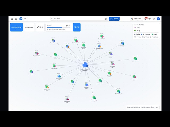Click in the Search input field
Screen dimensions: 170x127
79,19
